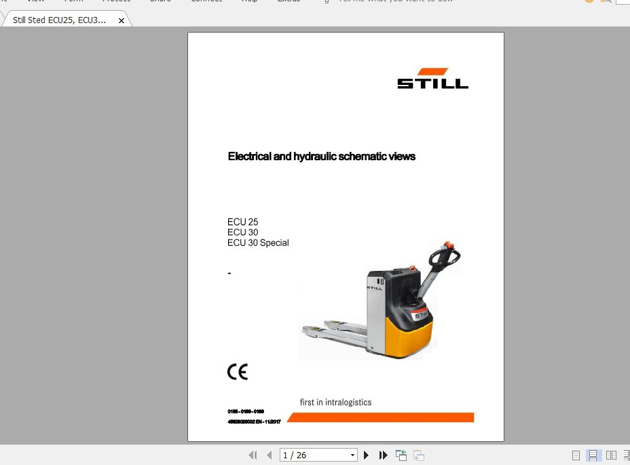Screen dimensions: 630x465
Task: Click the text ECU 30 Special
Action: tap(258, 243)
